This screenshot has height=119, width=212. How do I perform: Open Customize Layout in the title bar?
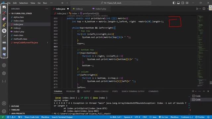187,3
